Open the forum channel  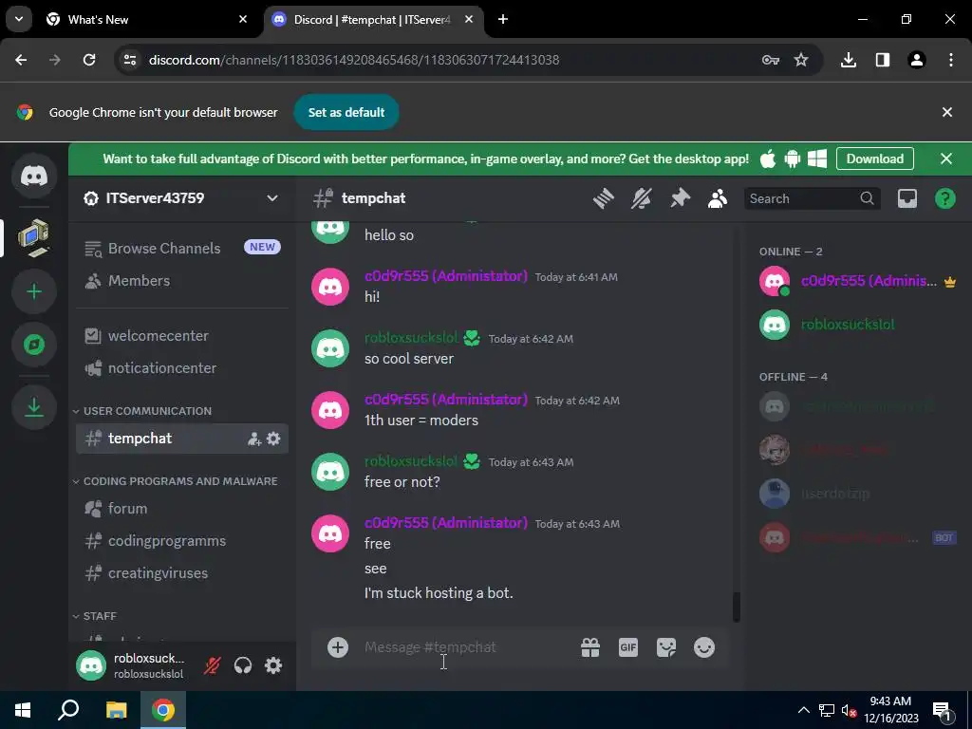click(182, 509)
